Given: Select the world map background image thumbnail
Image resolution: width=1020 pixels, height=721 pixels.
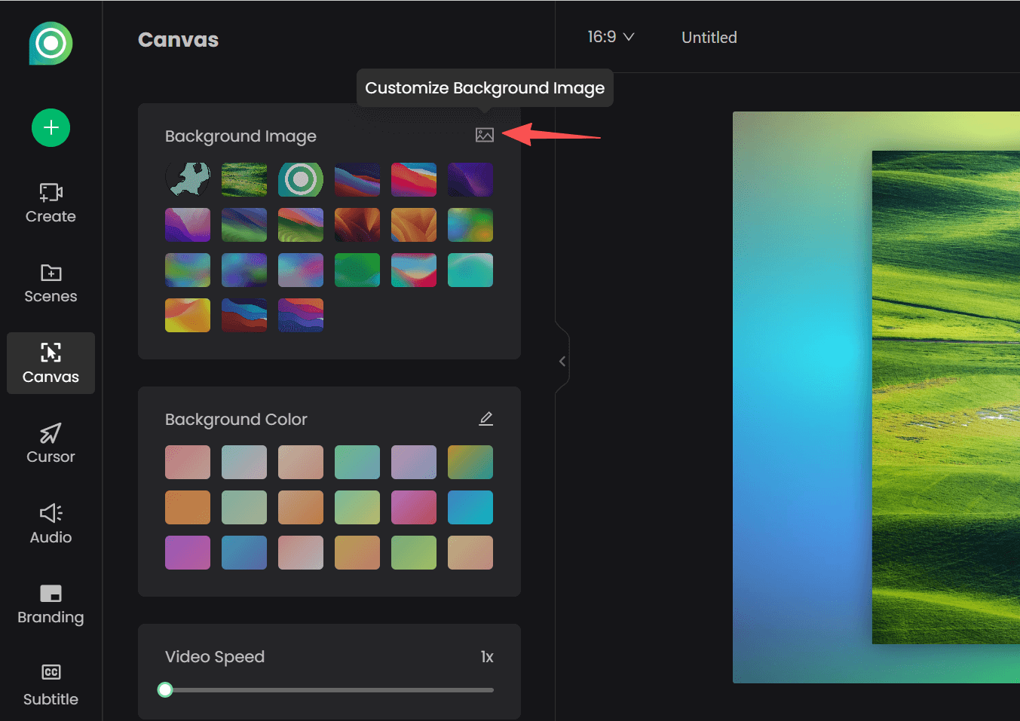Looking at the screenshot, I should click(188, 179).
